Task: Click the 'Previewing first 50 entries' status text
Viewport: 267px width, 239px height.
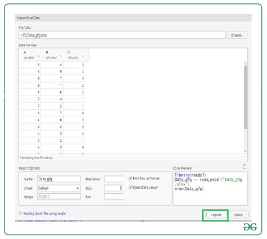Action: 36,158
